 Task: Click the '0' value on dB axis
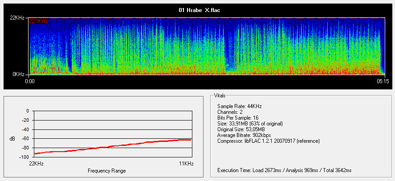coord(27,111)
